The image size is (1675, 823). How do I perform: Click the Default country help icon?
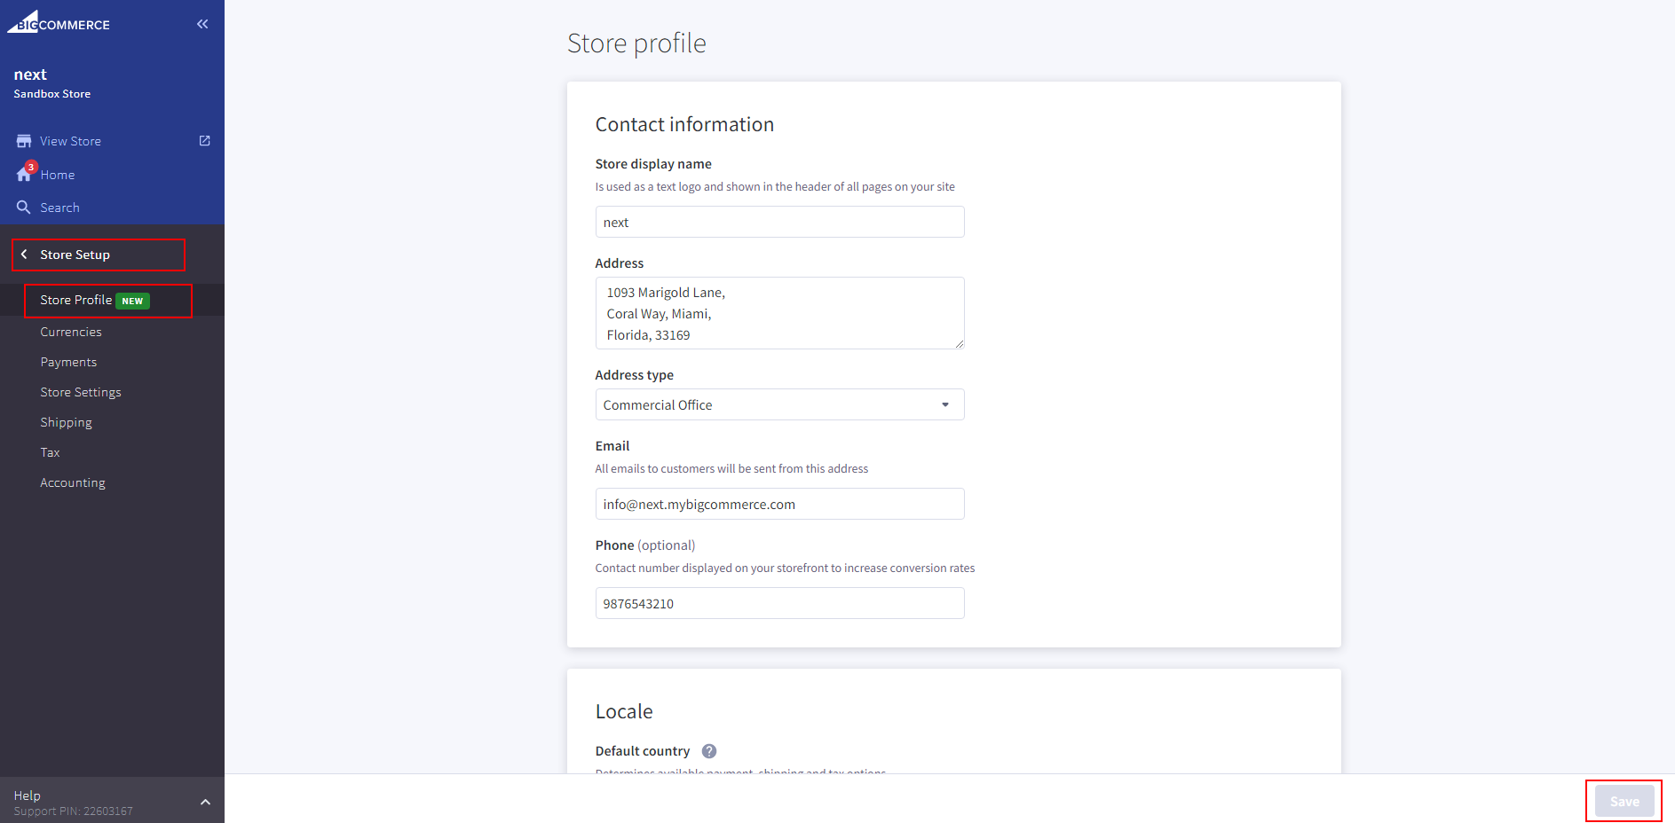click(709, 751)
